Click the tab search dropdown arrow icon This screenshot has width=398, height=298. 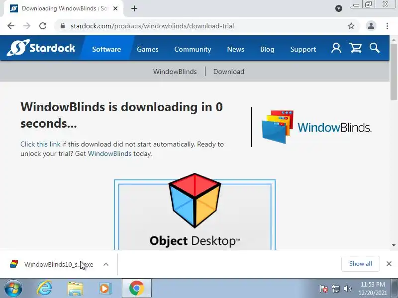tap(339, 8)
